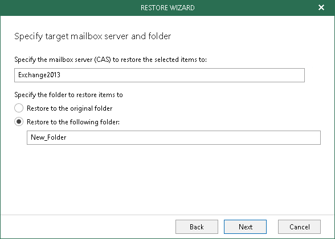Screen dimensions: 335x239
Task: Select the 'Restore to the original folder' radio button
Action: [x=19, y=108]
